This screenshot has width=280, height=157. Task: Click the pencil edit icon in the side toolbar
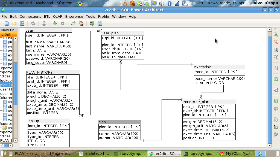[x=276, y=108]
